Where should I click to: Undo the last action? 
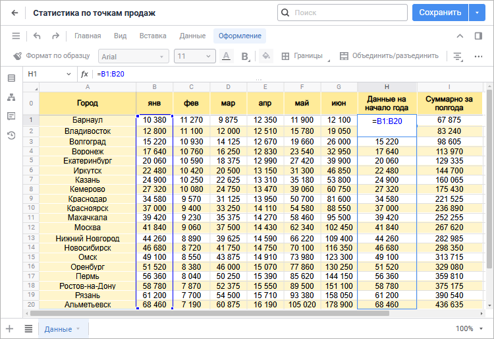coord(37,36)
